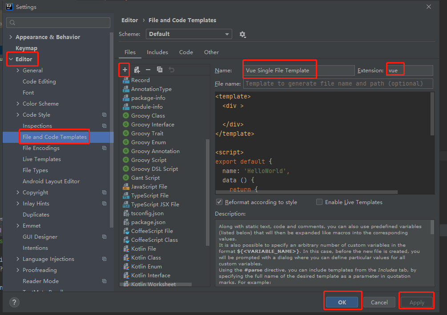Viewport: 447px width, 315px height.
Task: Click the Extension input field
Action: coord(410,71)
